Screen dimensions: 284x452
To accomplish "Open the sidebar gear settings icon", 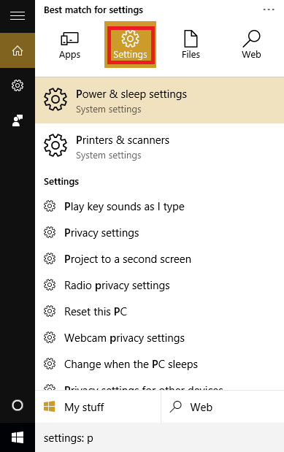I will 18,85.
